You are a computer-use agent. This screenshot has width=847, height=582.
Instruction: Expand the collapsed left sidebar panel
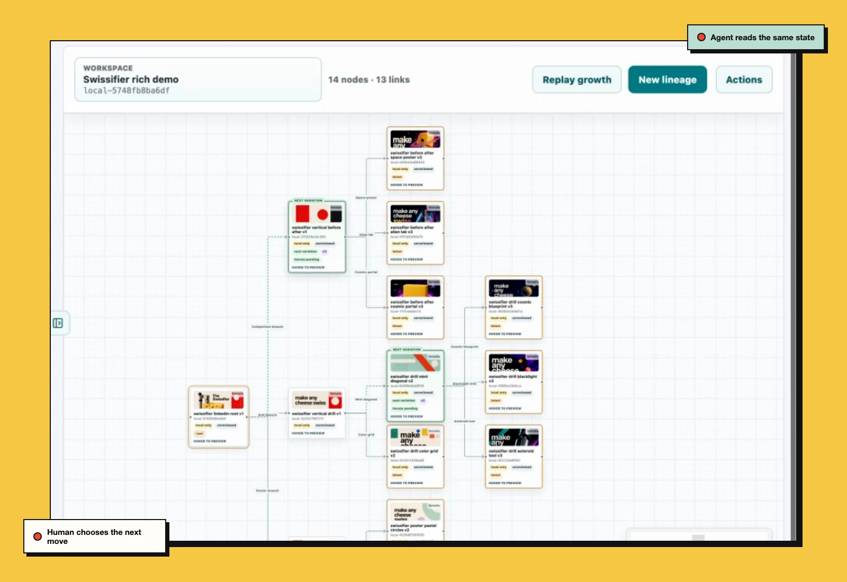[58, 323]
